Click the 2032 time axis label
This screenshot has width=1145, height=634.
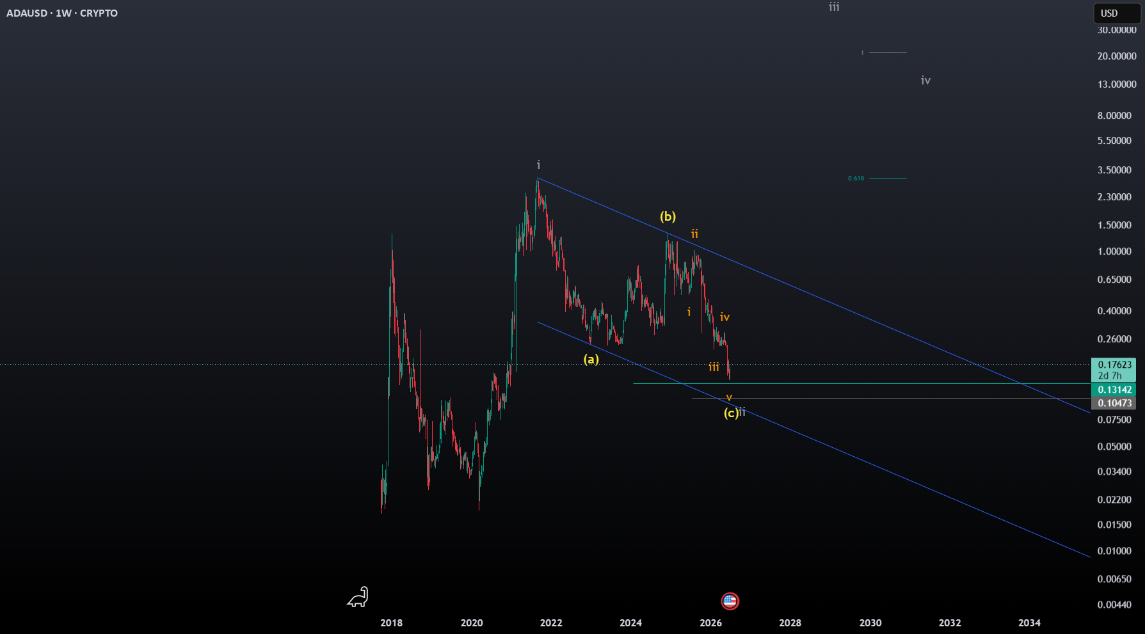pos(950,622)
